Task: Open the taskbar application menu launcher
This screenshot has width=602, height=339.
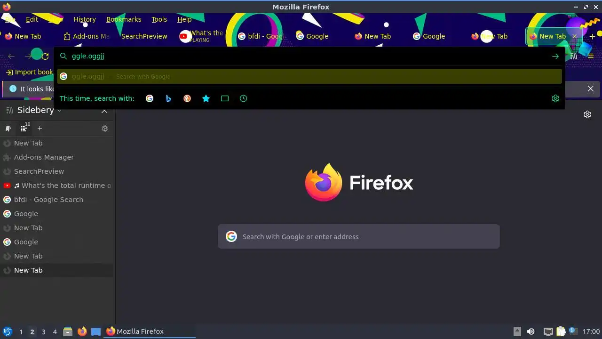Action: tap(7, 331)
